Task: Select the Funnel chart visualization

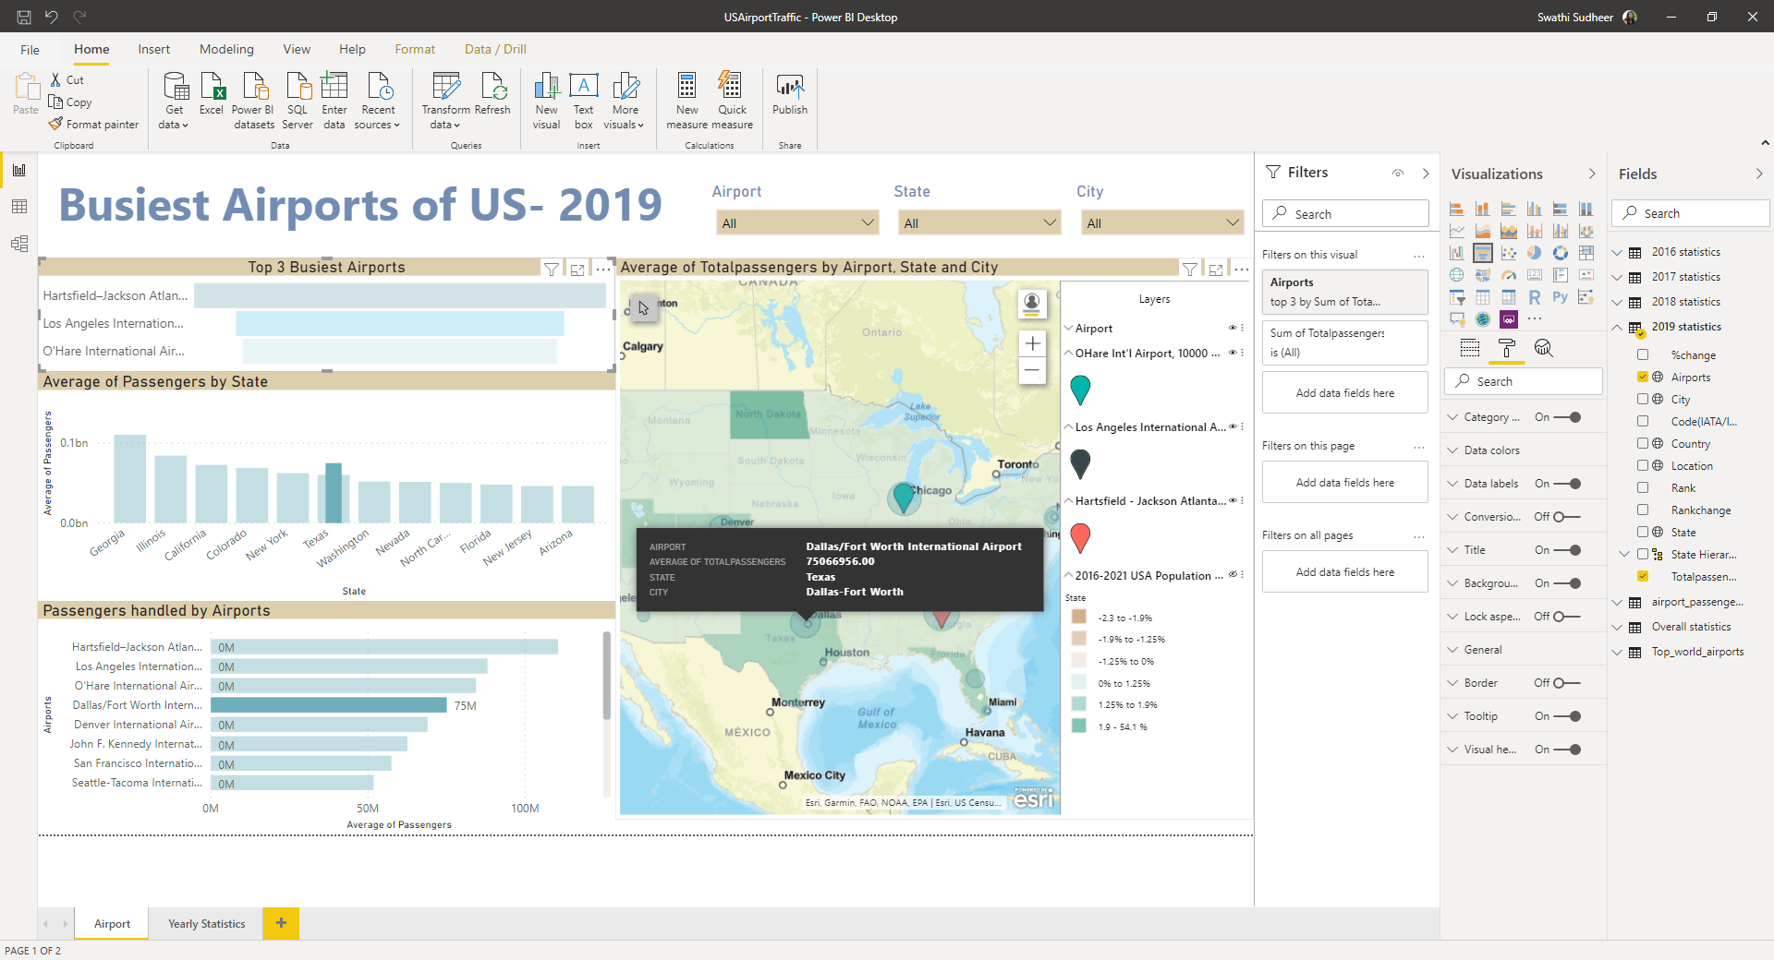Action: (1483, 253)
